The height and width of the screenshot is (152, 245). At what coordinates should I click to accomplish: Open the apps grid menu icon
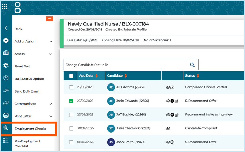(x=5, y=6)
